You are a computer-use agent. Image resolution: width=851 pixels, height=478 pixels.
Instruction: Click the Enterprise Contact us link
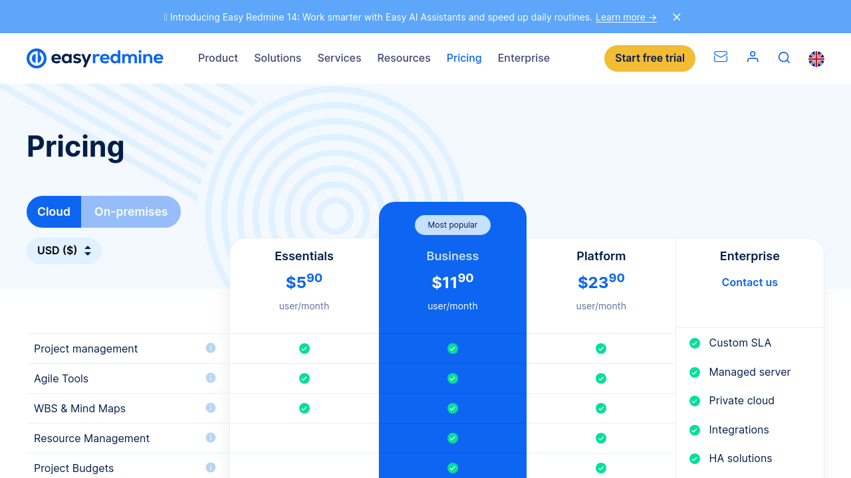point(749,282)
